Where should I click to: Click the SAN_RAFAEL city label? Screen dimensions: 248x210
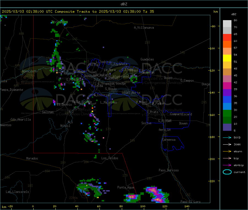pos(102,75)
